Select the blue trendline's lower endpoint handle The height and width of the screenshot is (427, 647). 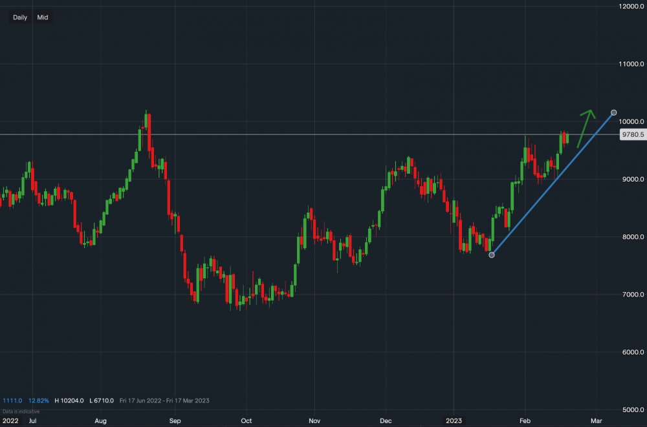492,255
